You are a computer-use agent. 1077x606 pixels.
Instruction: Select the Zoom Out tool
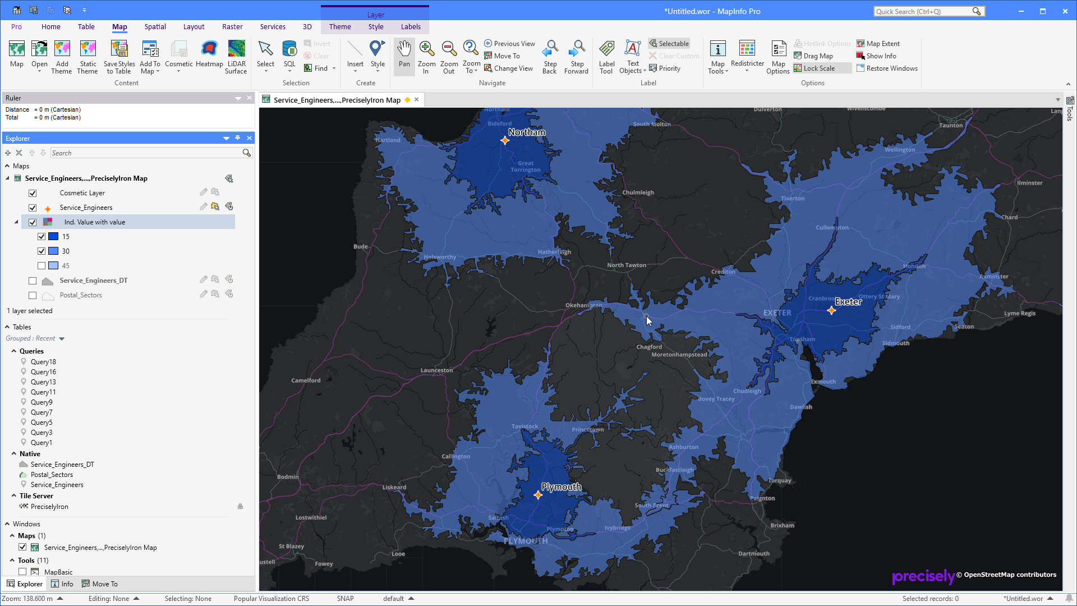click(449, 57)
